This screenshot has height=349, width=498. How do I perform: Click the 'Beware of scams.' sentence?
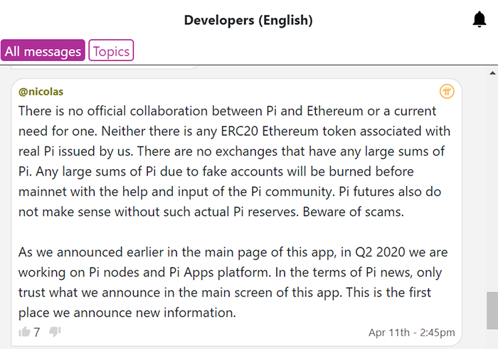[x=353, y=212]
